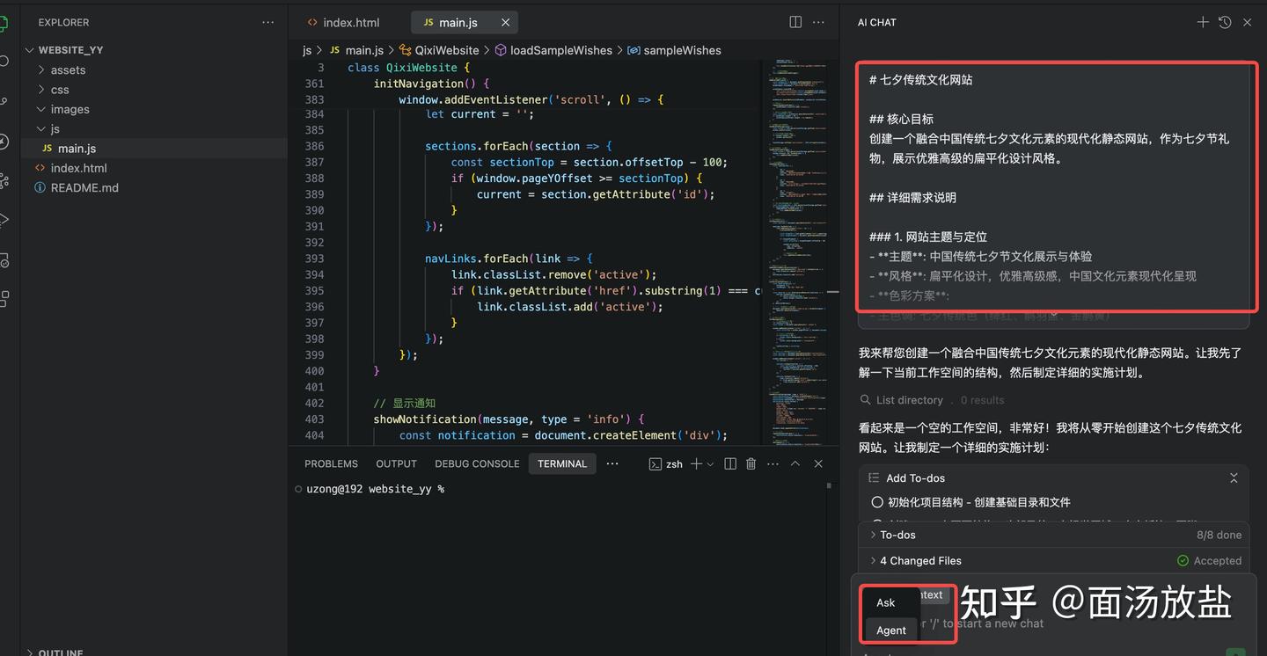The image size is (1267, 656).
Task: Open the AI chat history icon
Action: point(1225,22)
